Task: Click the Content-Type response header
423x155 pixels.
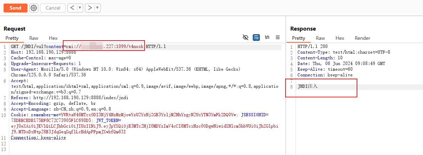Action: click(x=344, y=52)
